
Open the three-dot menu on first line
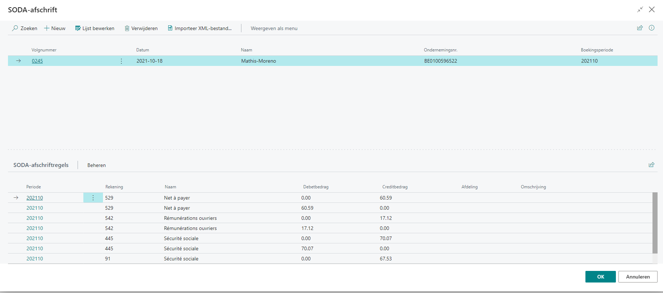[x=93, y=198]
